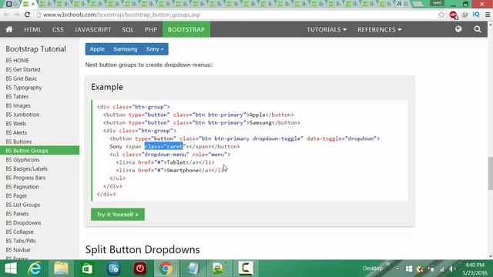Click the volume speaker tray icon
493x277 pixels.
(x=452, y=269)
